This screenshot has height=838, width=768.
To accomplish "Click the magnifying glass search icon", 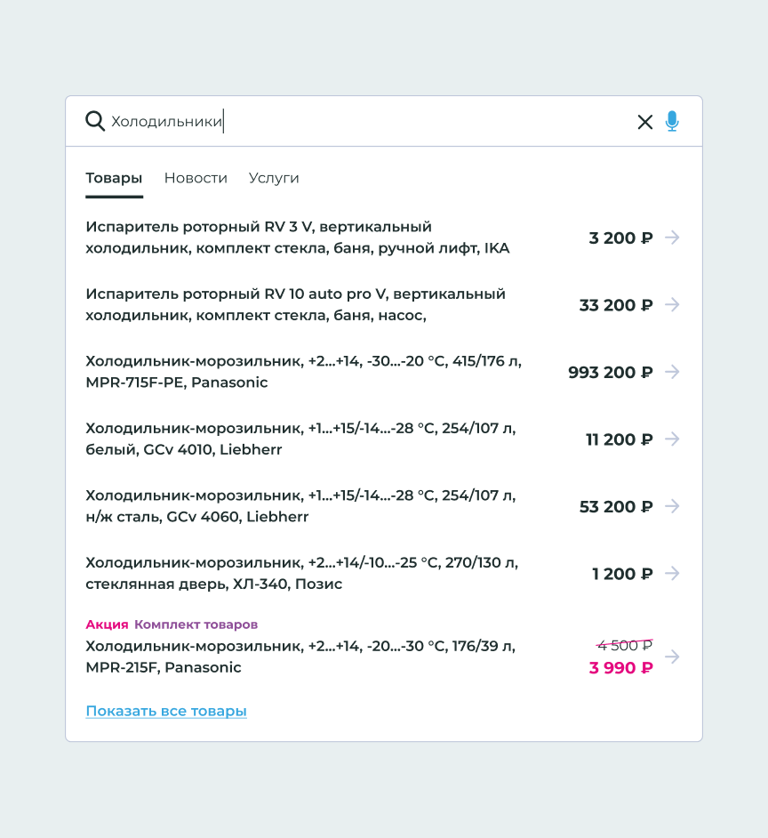I will coord(95,121).
